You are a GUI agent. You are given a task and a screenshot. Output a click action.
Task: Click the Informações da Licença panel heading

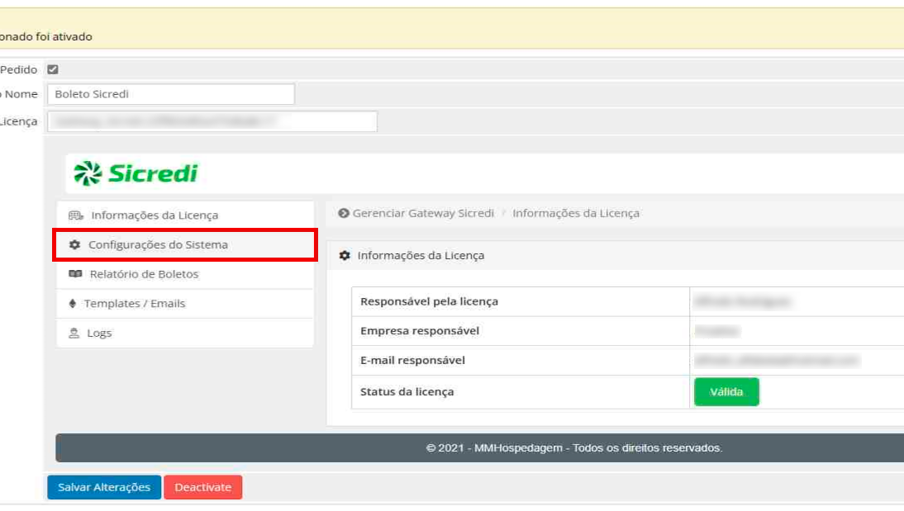(421, 255)
